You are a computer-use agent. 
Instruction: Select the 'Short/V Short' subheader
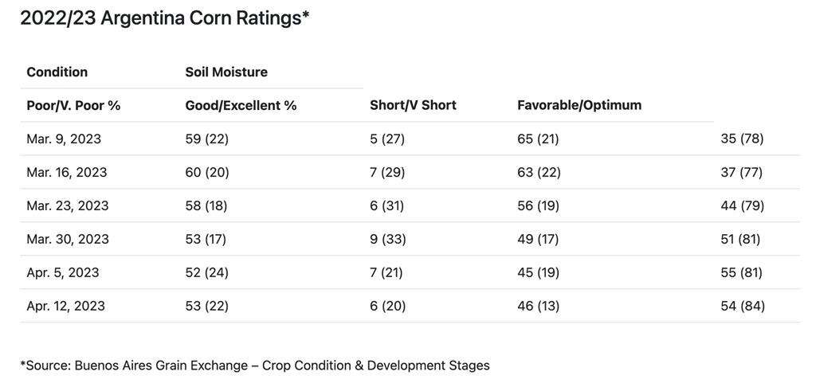414,105
